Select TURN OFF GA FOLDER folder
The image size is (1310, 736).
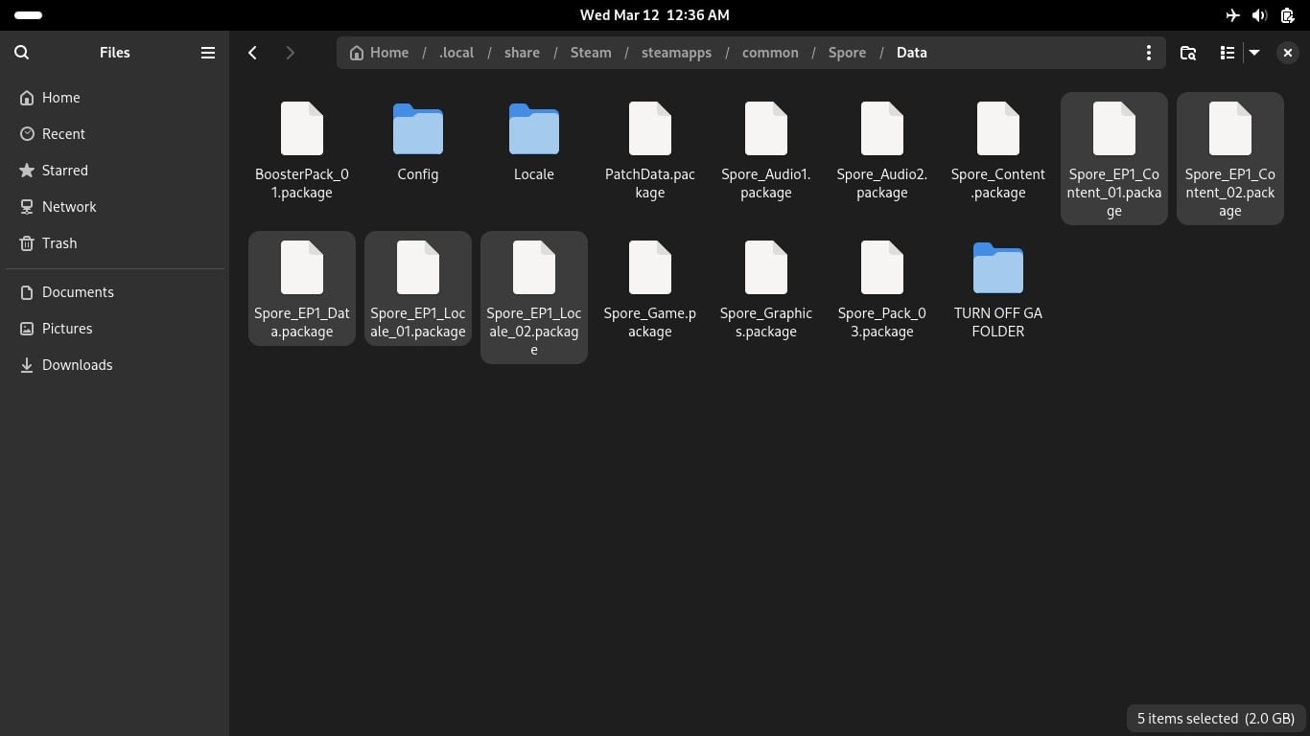tap(998, 288)
